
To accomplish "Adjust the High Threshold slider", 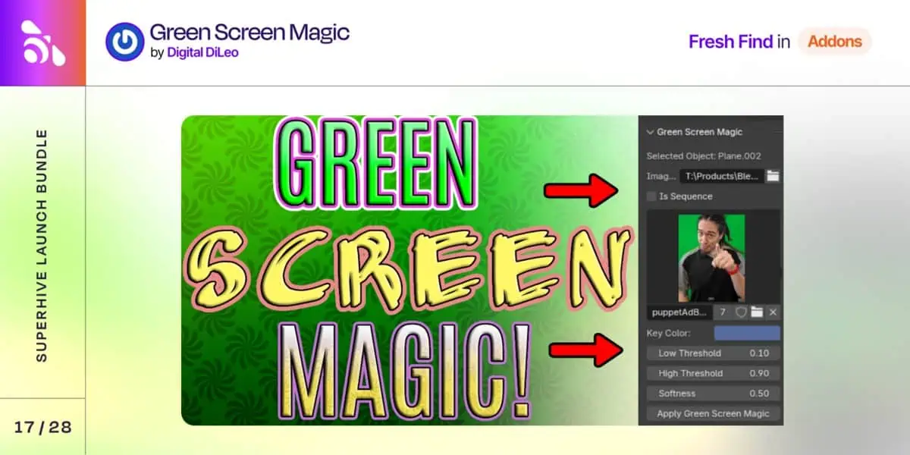I will pyautogui.click(x=713, y=373).
